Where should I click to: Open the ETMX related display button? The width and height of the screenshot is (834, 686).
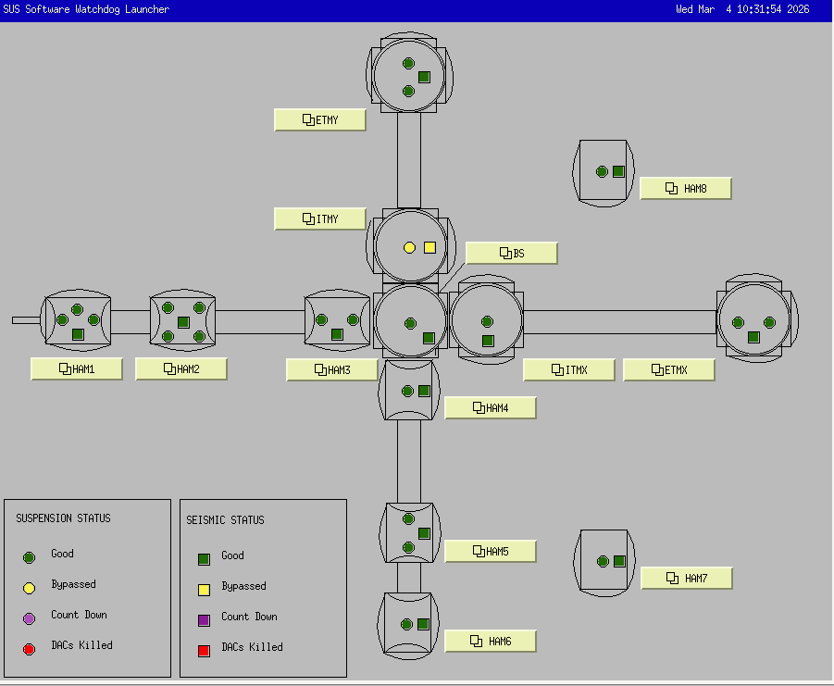pos(669,370)
